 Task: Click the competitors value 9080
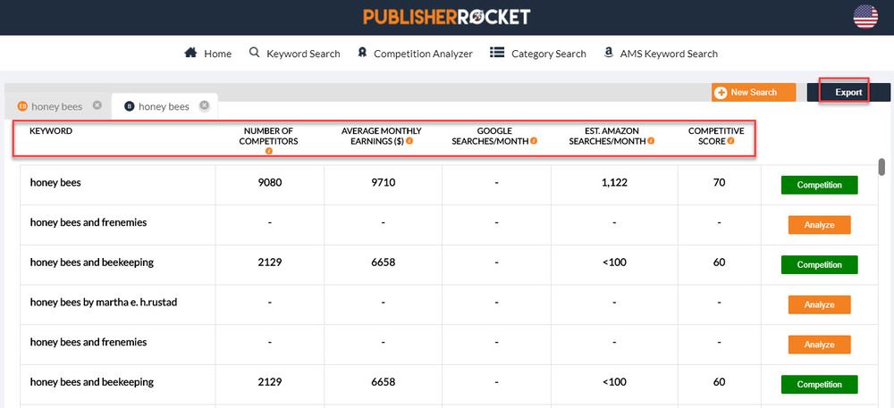pos(270,183)
